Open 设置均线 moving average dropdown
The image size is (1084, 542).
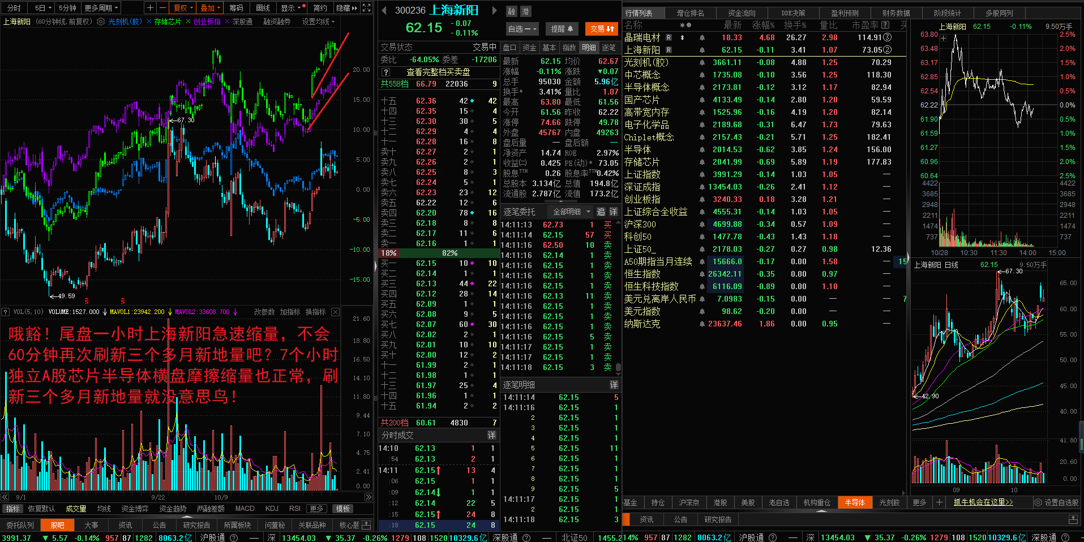click(x=318, y=21)
